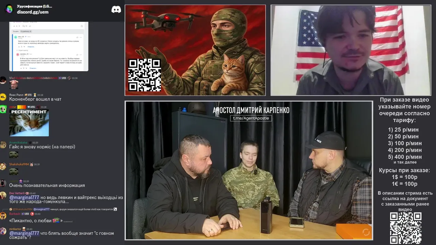Click Vlad's user avatar
Viewport: 436px width, 245px height.
3,80
